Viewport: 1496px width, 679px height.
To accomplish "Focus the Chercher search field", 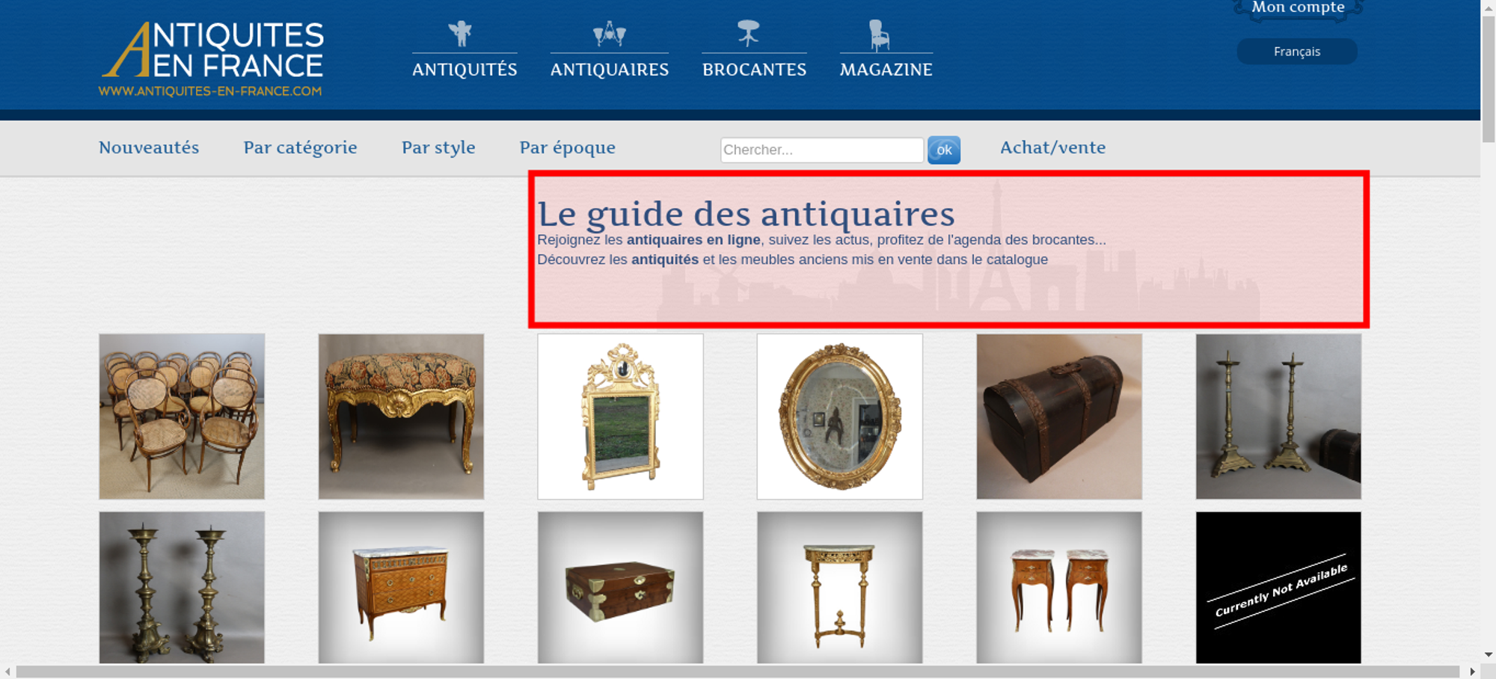I will (x=822, y=150).
